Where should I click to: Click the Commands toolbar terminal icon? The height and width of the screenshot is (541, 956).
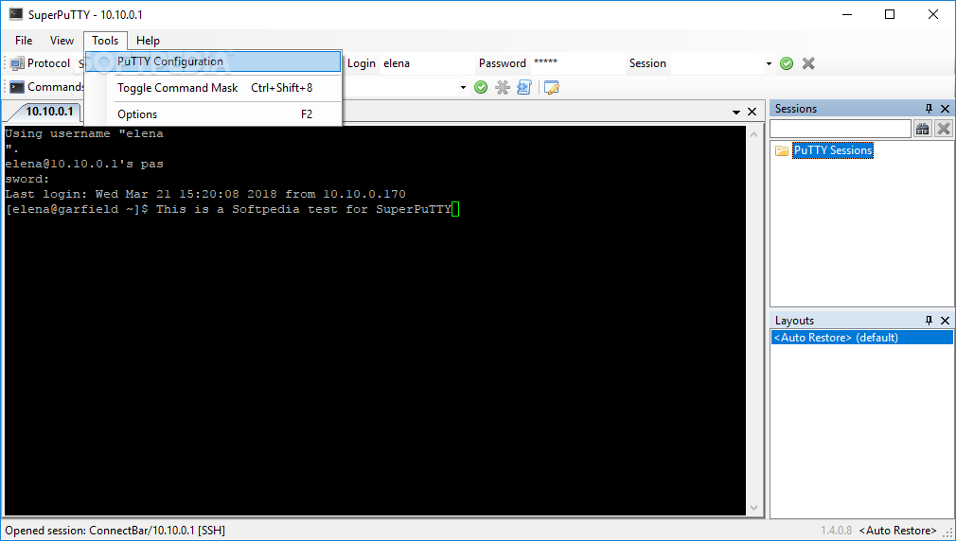[17, 87]
